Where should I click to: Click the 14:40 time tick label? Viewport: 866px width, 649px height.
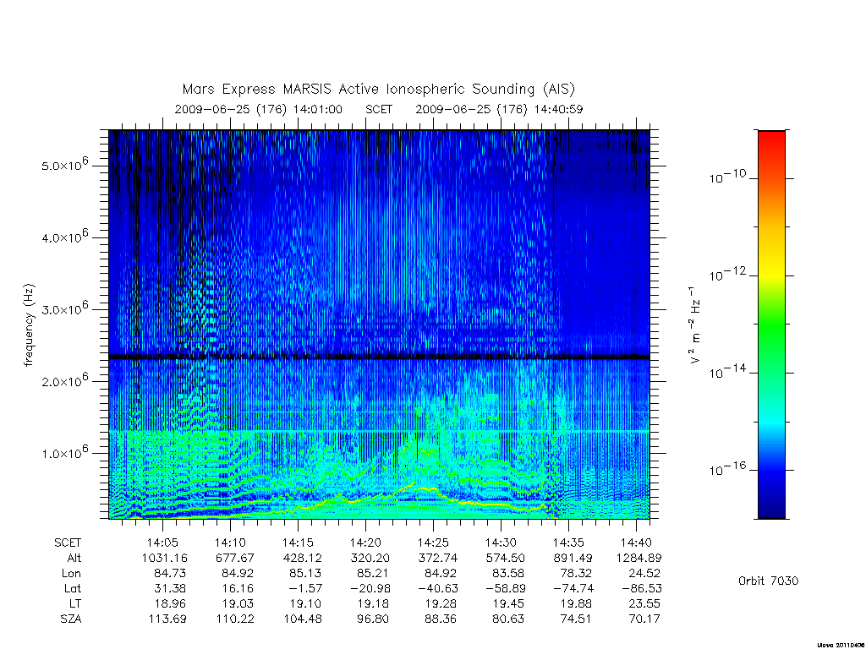pyautogui.click(x=636, y=543)
